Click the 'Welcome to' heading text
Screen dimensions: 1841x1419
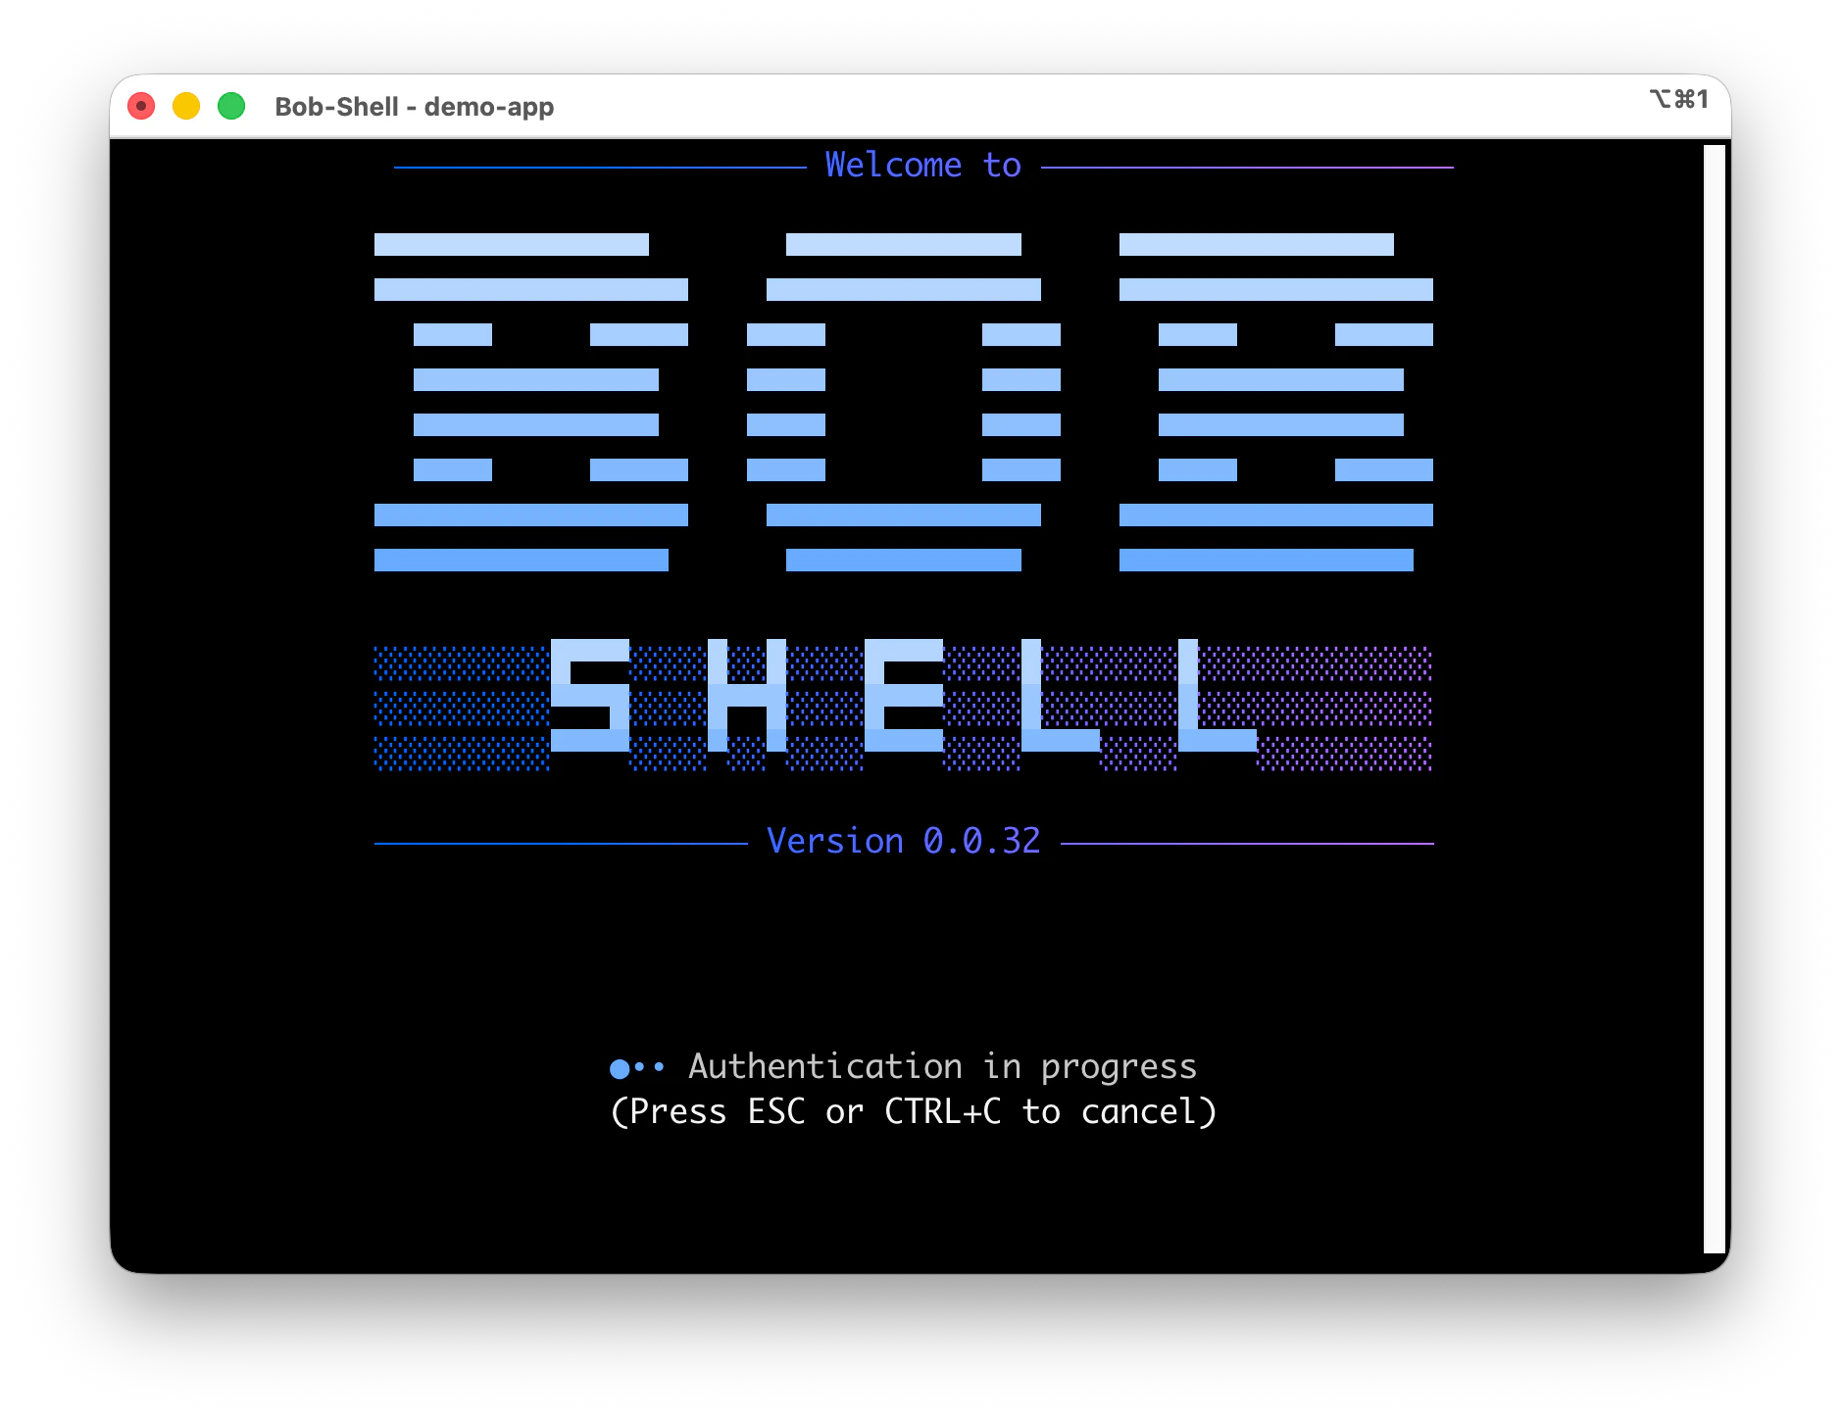point(922,165)
